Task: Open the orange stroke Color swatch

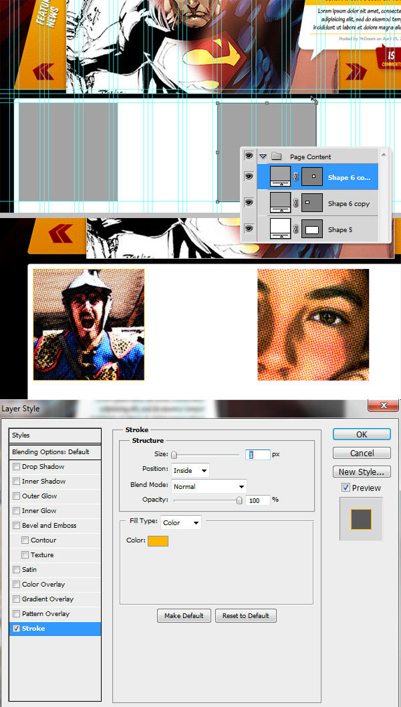Action: (158, 540)
